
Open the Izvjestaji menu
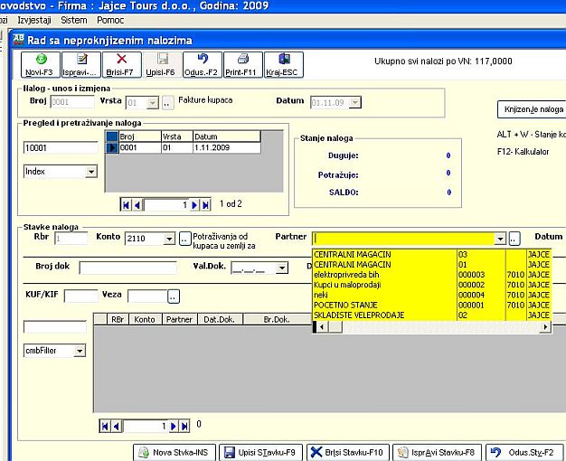click(36, 19)
